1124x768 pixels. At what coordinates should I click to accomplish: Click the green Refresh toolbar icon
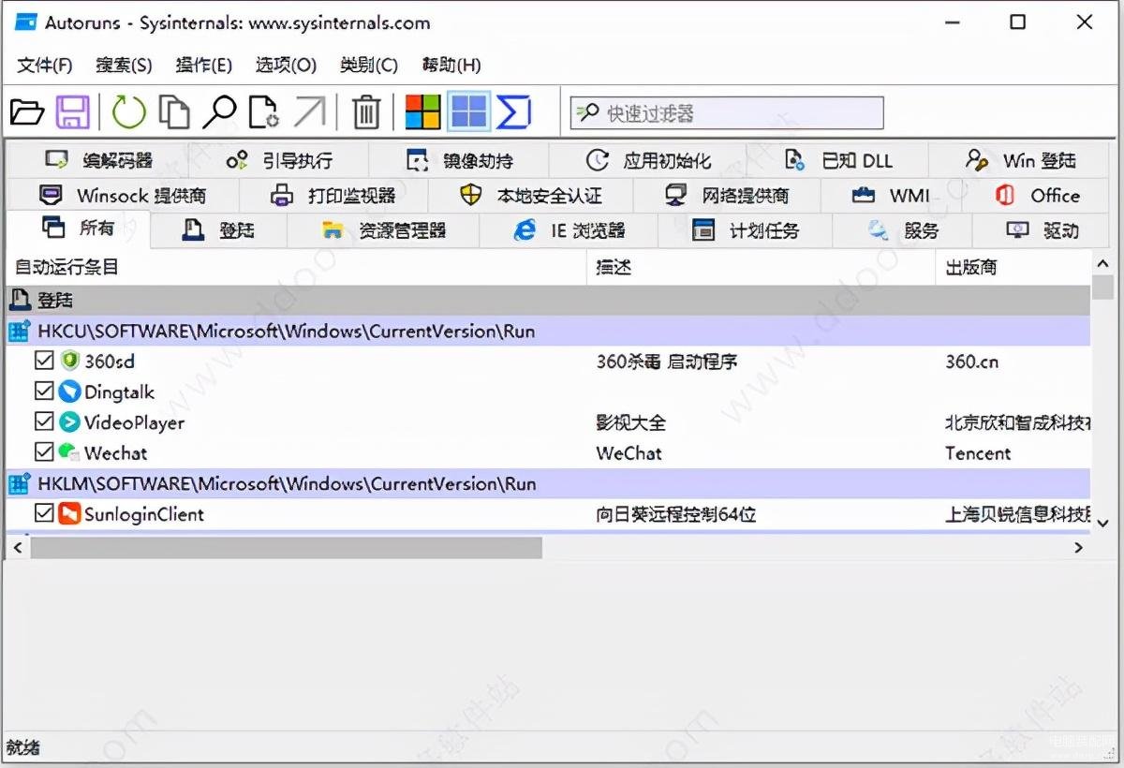[128, 112]
